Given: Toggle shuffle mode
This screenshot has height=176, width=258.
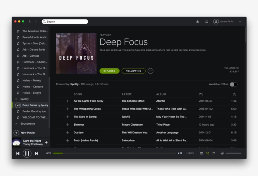Looking at the screenshot, I should tap(207, 153).
